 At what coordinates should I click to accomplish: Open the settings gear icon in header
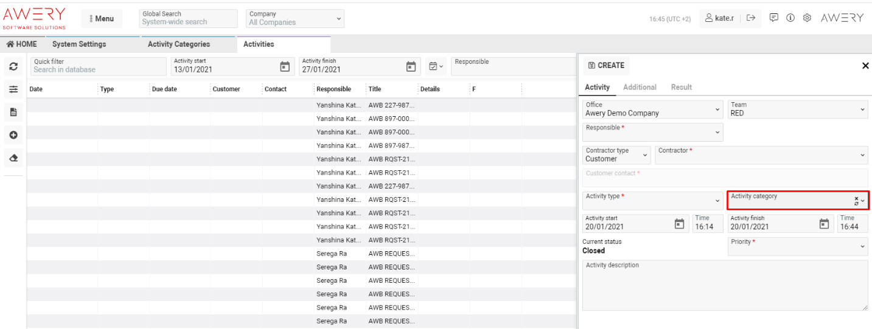point(807,18)
